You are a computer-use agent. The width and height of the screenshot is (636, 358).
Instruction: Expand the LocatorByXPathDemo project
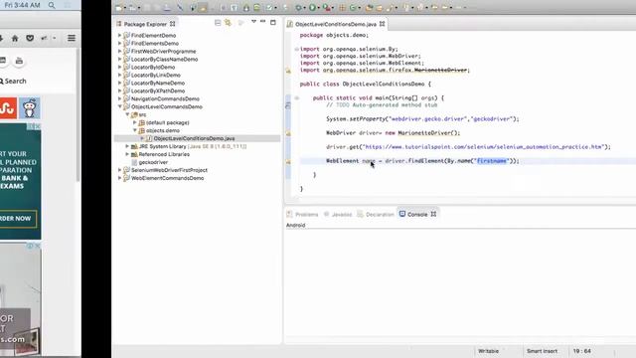[119, 90]
